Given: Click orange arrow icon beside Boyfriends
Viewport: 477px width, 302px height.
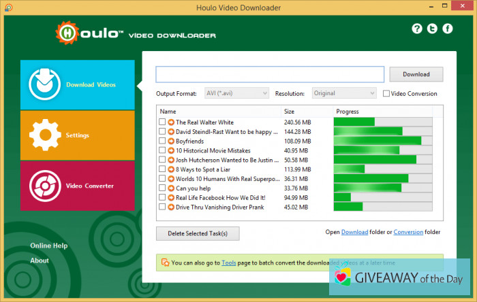Looking at the screenshot, I should tap(170, 141).
